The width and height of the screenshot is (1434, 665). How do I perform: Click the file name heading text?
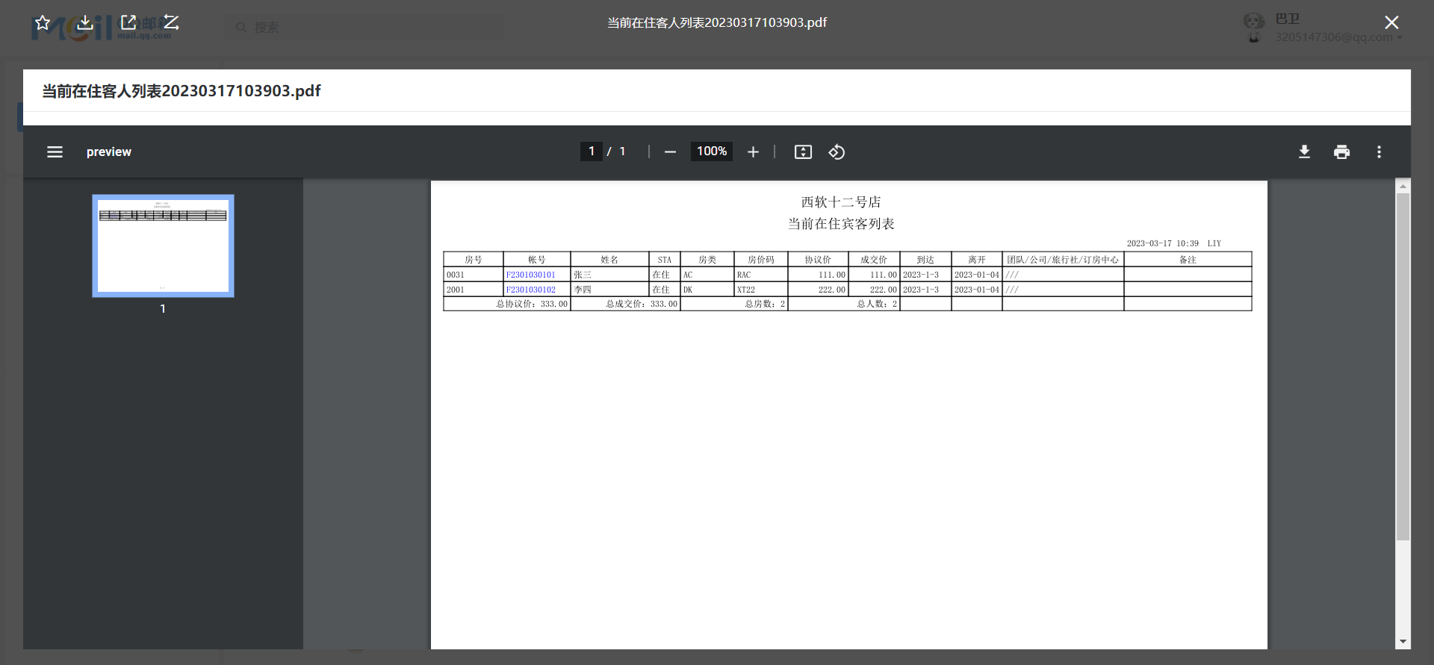pos(181,91)
